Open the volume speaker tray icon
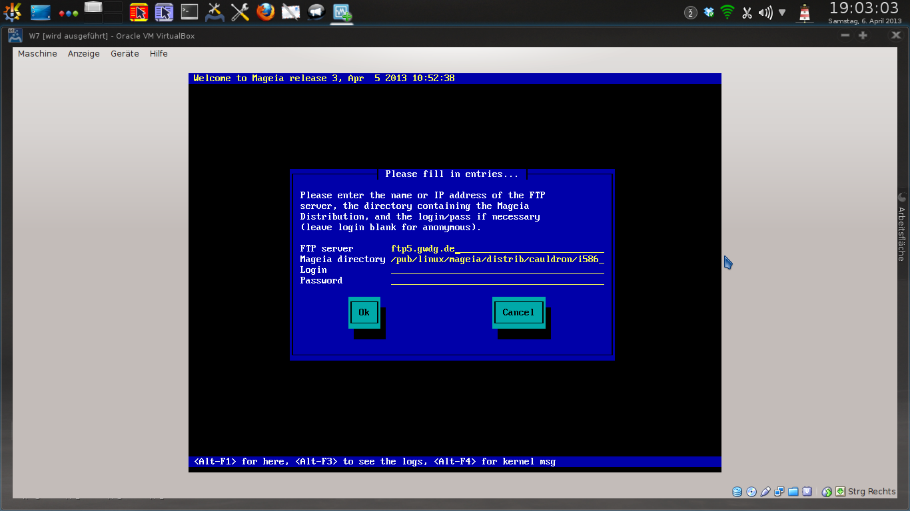This screenshot has width=910, height=511. click(x=765, y=13)
